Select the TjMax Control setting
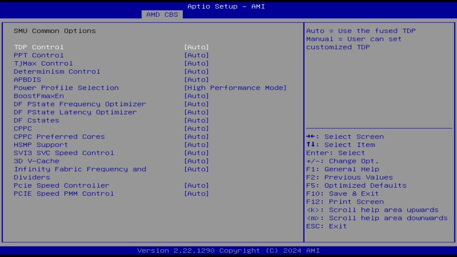Viewport: 457px width, 257px height. pyautogui.click(x=43, y=64)
